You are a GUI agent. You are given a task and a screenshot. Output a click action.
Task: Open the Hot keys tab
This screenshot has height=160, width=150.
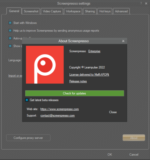click(x=105, y=11)
